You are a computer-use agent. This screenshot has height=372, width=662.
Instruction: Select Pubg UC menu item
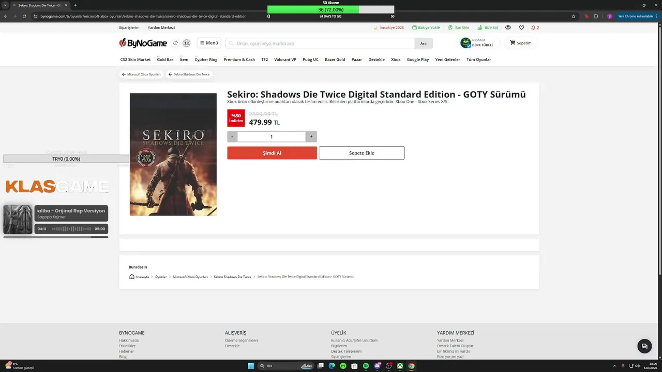coord(310,59)
